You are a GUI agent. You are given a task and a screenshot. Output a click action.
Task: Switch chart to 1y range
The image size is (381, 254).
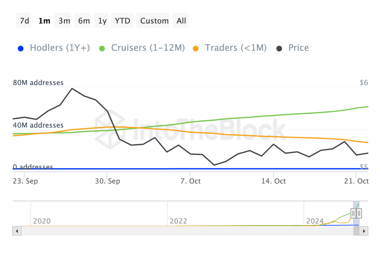102,21
